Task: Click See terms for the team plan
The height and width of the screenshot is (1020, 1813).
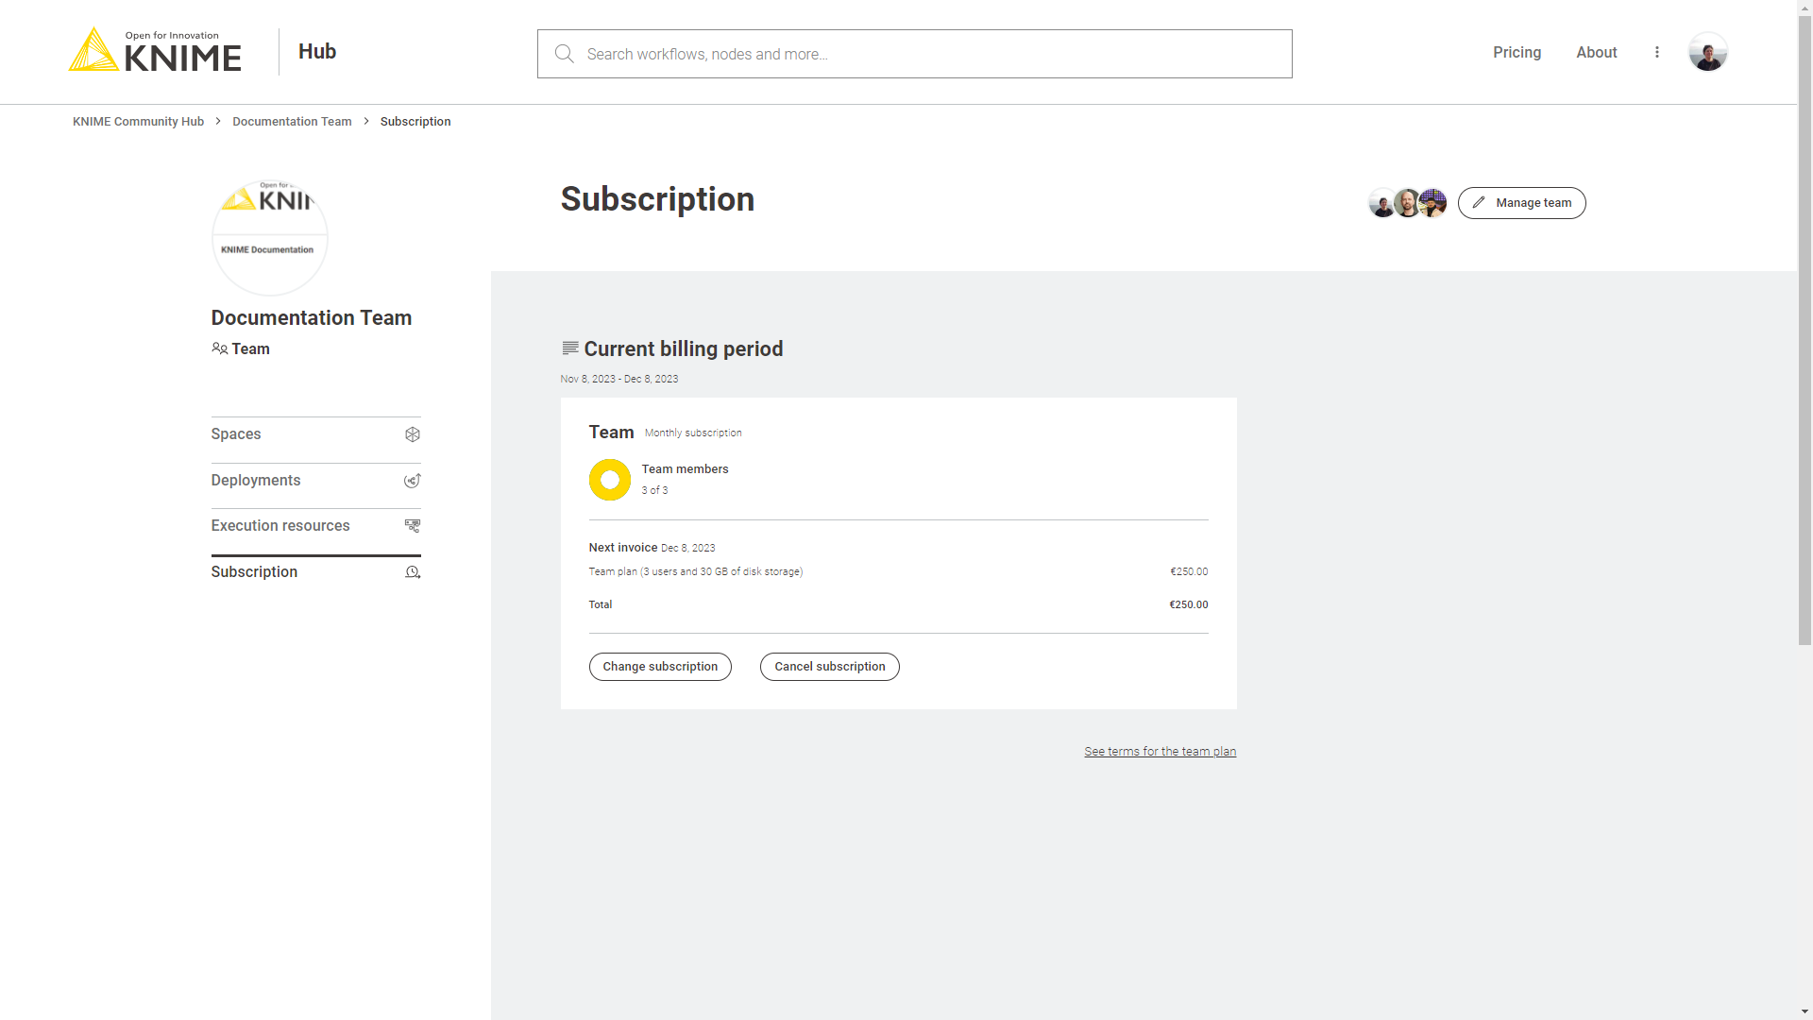Action: coord(1160,751)
